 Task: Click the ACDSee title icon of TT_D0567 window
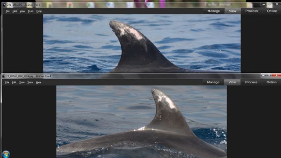click(x=4, y=76)
